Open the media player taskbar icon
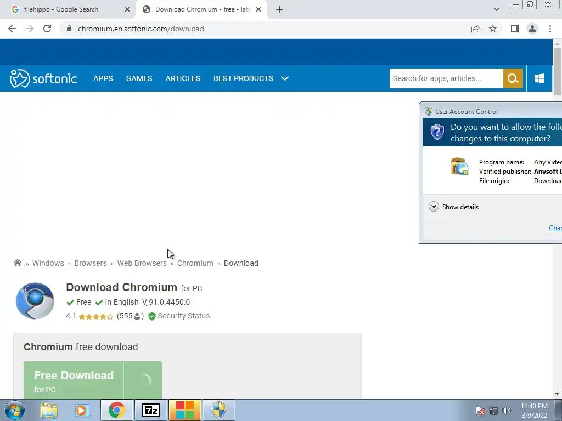This screenshot has width=562, height=421. (x=82, y=410)
